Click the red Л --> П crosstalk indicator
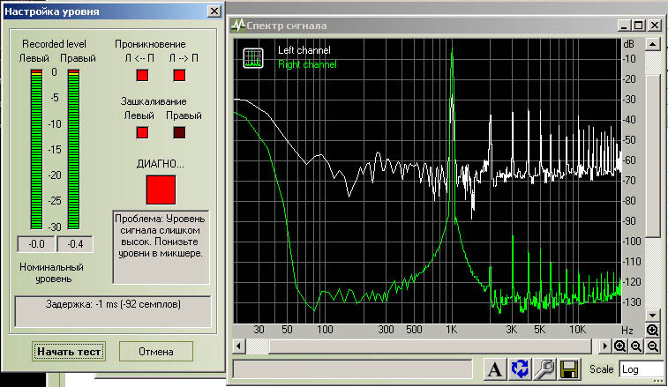This screenshot has height=387, width=668. pos(180,75)
